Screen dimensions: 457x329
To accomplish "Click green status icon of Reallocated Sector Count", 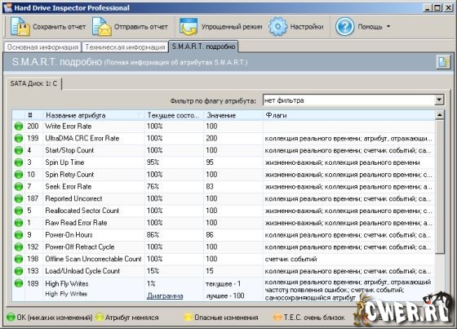I will [19, 211].
